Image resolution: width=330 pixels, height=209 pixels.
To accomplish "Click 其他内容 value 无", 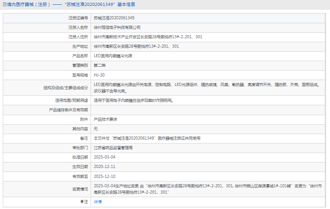I will [x=95, y=129].
